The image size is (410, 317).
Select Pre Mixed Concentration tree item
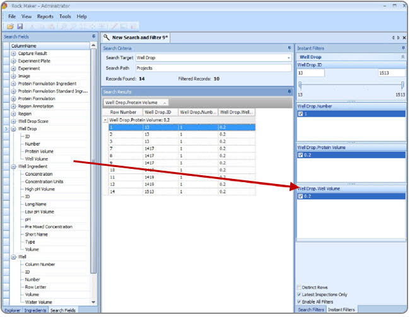coord(49,227)
